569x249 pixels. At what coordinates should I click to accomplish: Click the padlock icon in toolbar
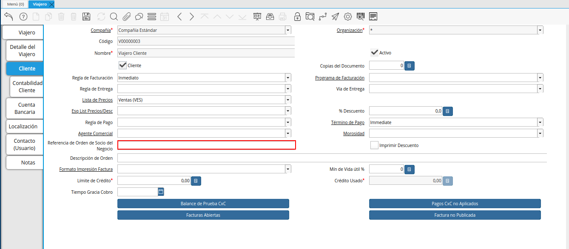click(x=298, y=17)
